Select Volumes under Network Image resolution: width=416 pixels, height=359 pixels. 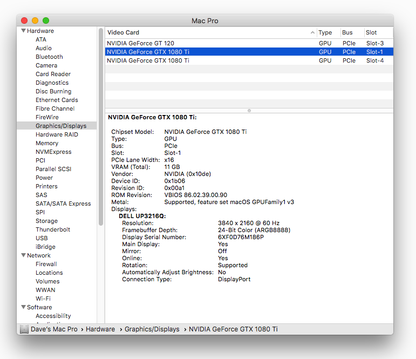(x=47, y=281)
